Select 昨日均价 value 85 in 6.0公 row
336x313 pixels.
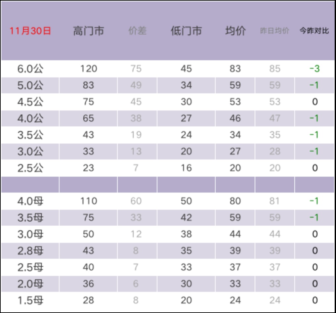(x=275, y=69)
